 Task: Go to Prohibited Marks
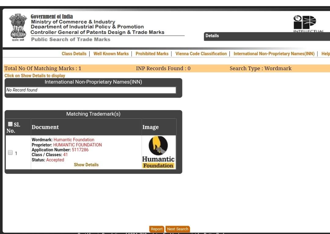(x=152, y=54)
